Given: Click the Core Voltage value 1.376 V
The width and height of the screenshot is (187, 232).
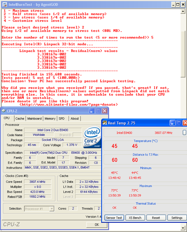Looking at the screenshot, I should click(72, 145).
